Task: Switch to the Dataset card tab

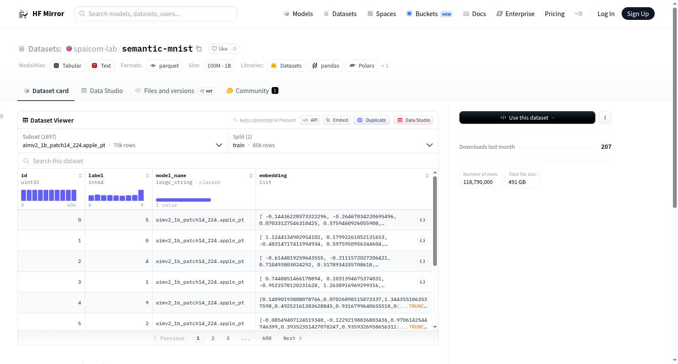Action: pyautogui.click(x=46, y=91)
